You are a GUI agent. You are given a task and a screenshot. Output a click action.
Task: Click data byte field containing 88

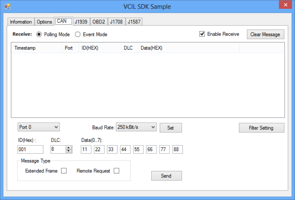[x=177, y=149]
